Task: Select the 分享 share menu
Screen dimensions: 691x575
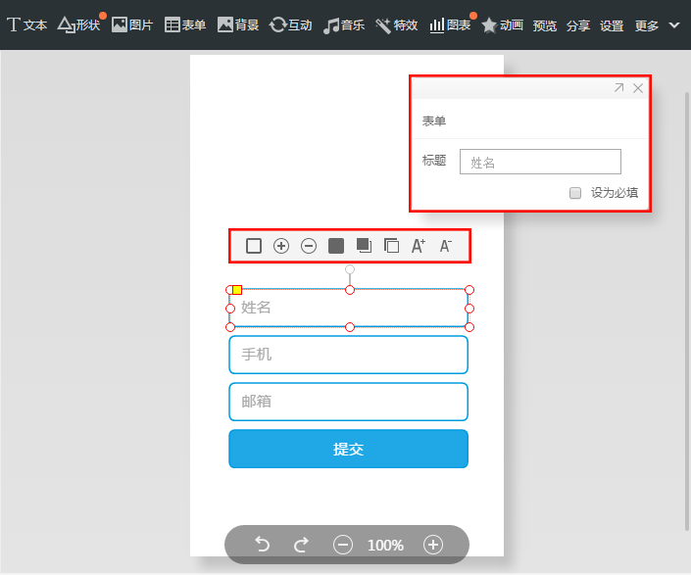Action: coord(578,25)
